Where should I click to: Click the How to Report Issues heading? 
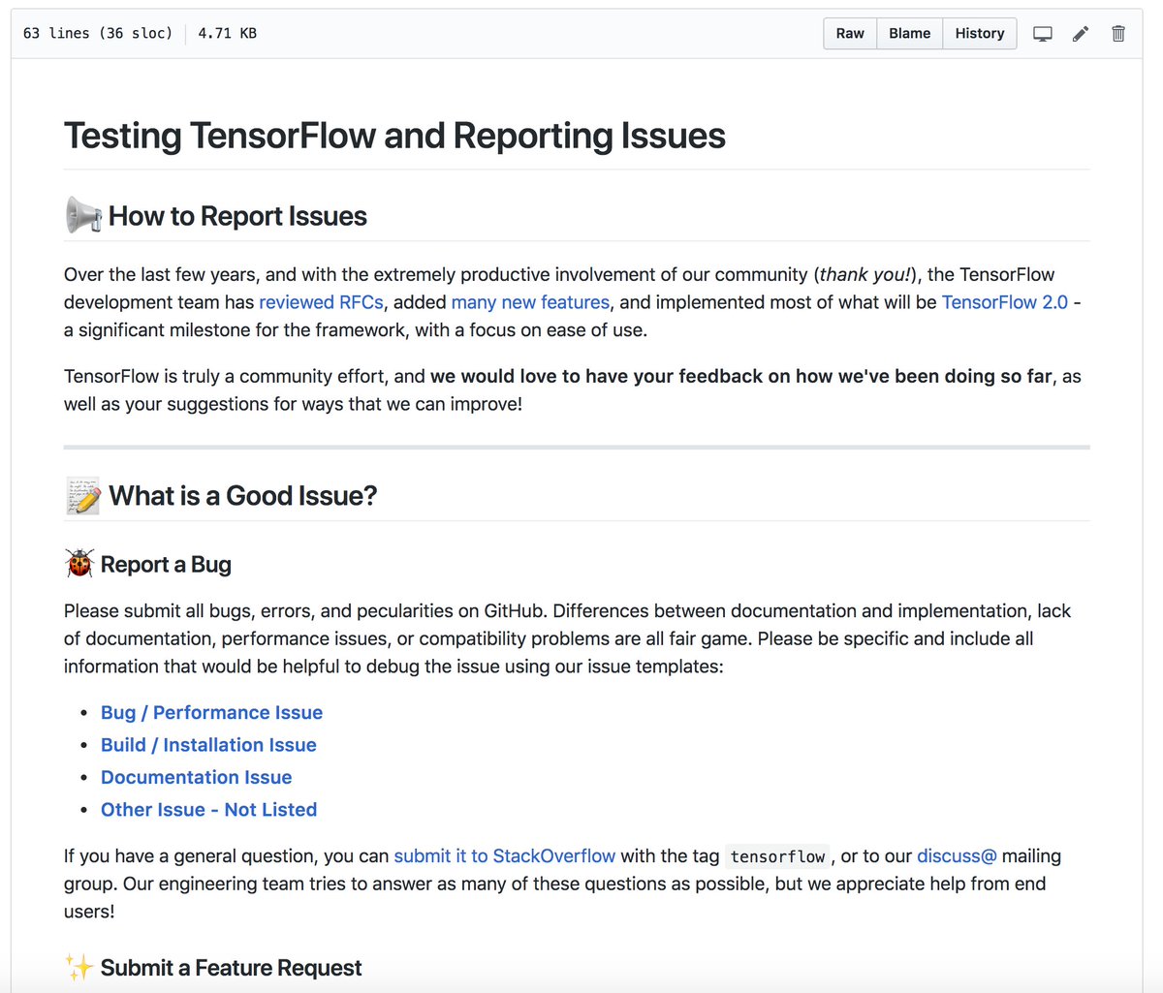click(237, 216)
